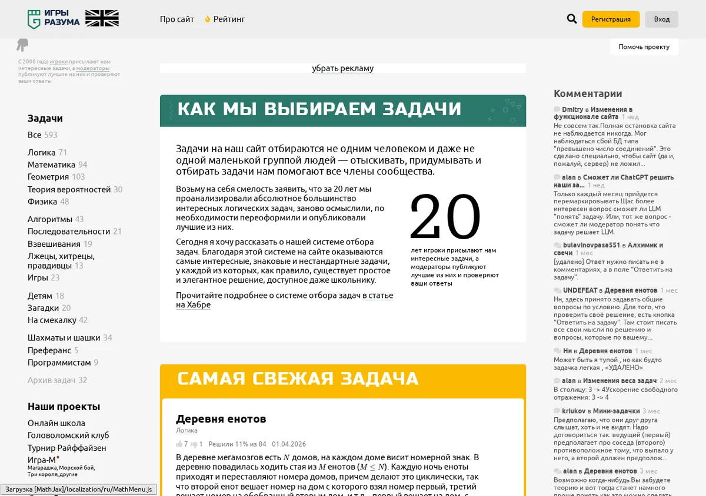Click comment bubble icon beside UNDEFEAT
This screenshot has width=706, height=496.
[557, 290]
